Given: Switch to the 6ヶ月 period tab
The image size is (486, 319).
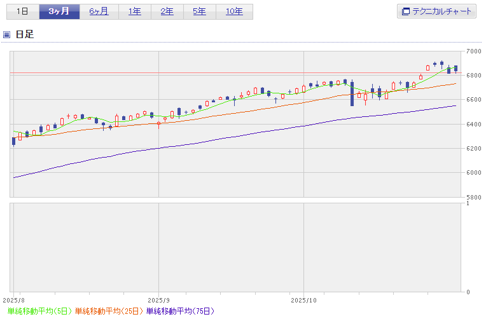Looking at the screenshot, I should tap(99, 11).
